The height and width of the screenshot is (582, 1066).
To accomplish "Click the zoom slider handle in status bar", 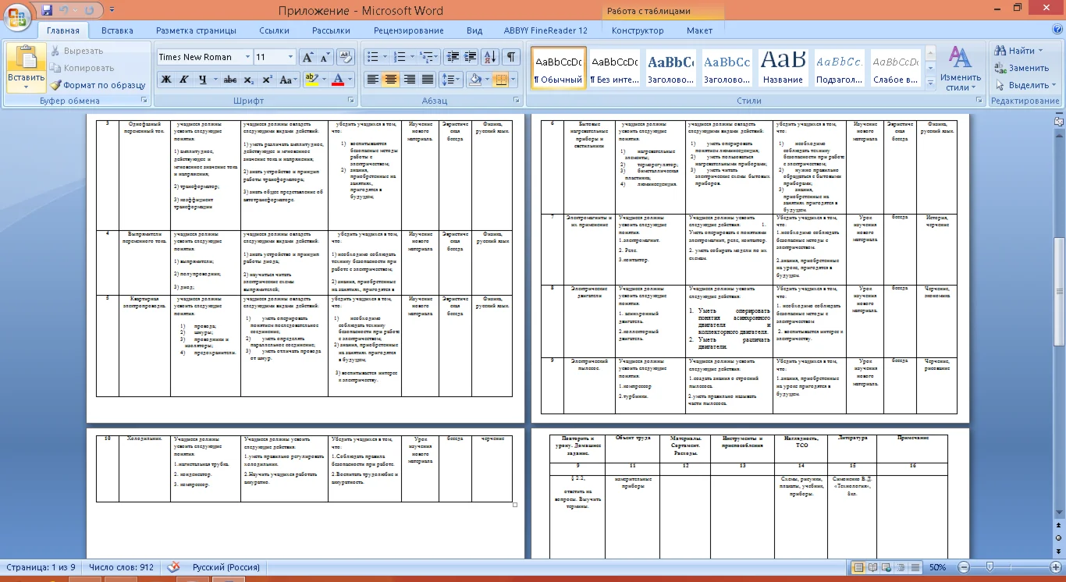I will pyautogui.click(x=990, y=567).
